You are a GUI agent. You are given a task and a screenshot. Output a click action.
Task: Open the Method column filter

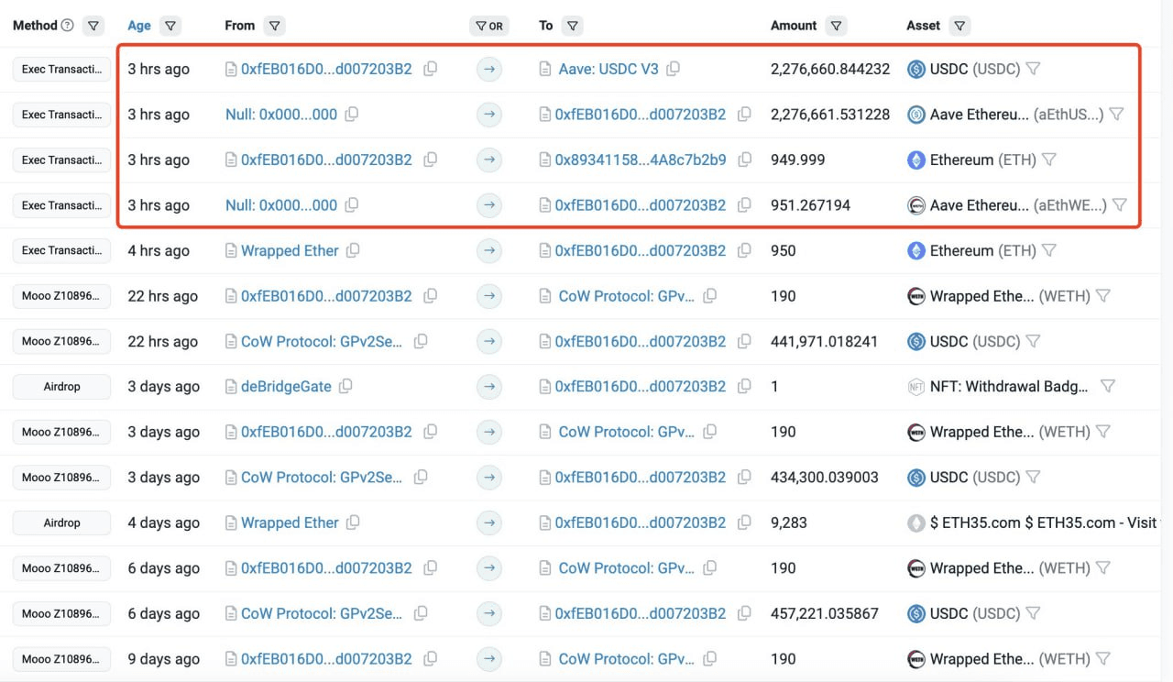click(93, 26)
